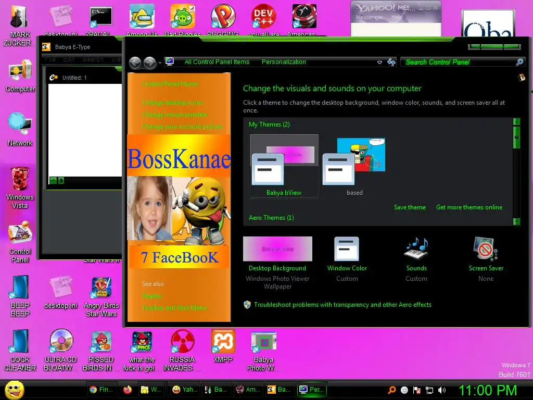Open BEEP BEEP desktop icon
The width and height of the screenshot is (533, 400).
20,296
